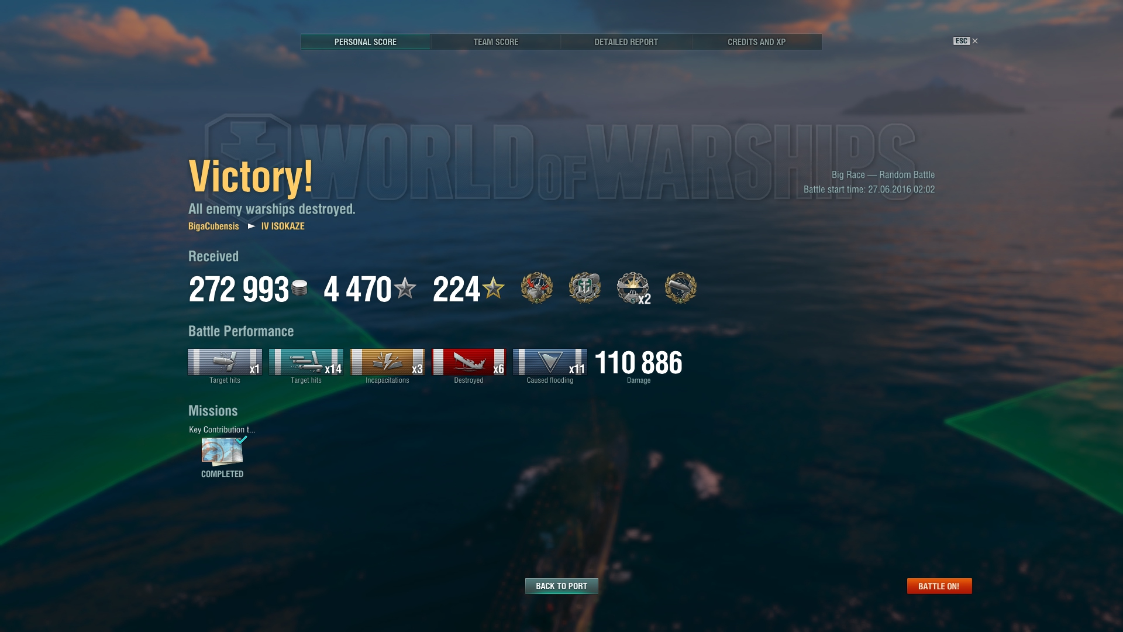Click the BigaCubensis player name
Screen dimensions: 1123x632
tap(213, 226)
